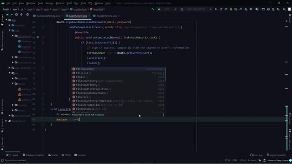The height and width of the screenshot is (164, 292).
Task: Open Build Variants from left sidebar
Action: tap(2, 106)
